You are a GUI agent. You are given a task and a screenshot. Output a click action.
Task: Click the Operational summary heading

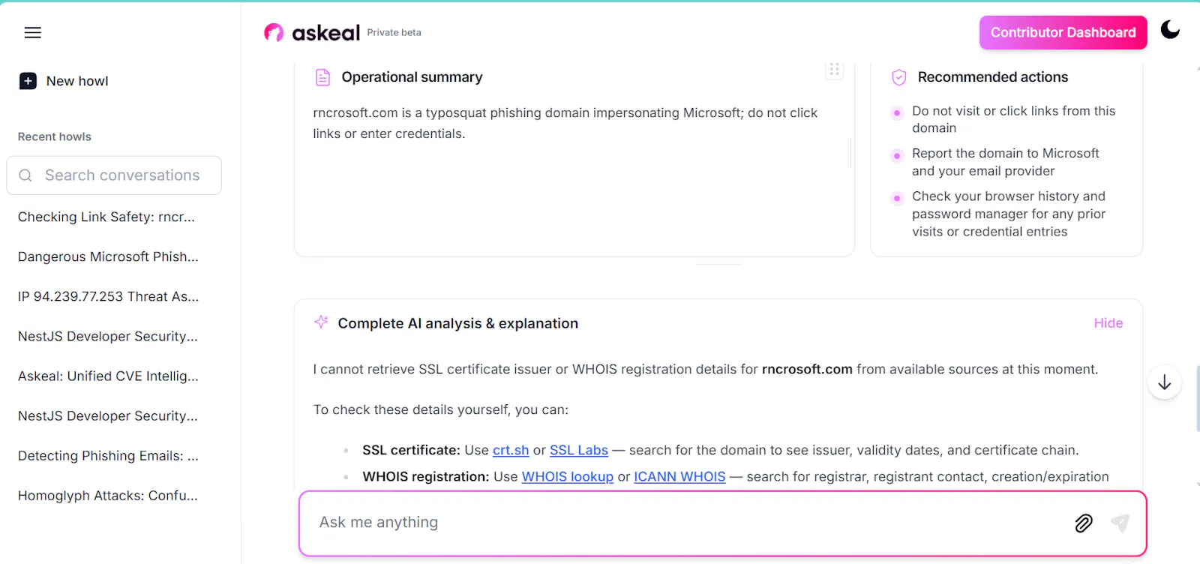(x=412, y=77)
